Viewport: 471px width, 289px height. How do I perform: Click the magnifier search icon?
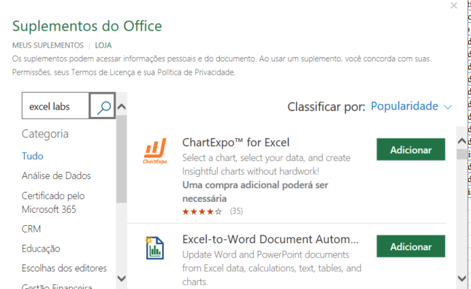(102, 105)
